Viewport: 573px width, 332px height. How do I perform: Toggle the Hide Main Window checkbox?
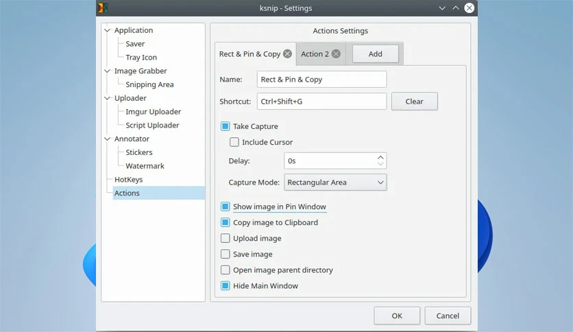point(225,285)
